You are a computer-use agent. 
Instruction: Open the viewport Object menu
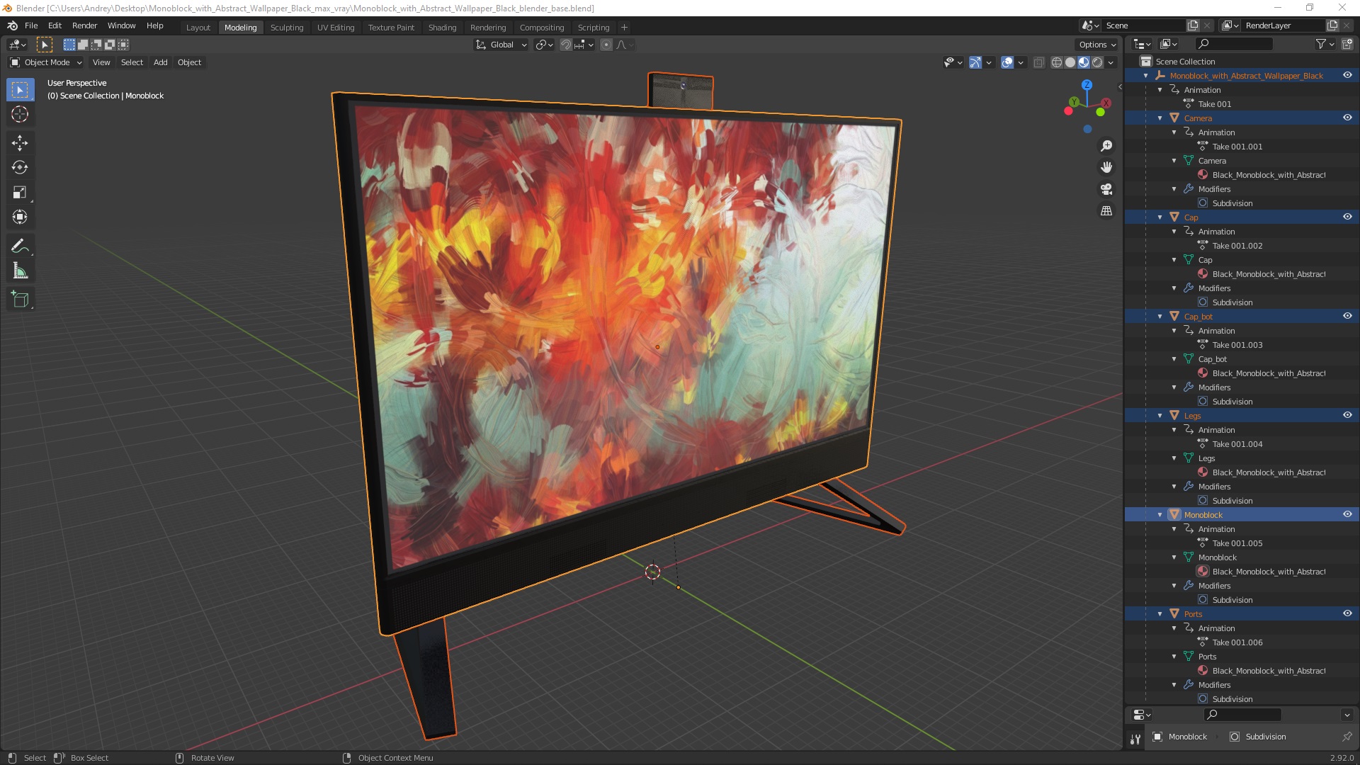coord(189,62)
